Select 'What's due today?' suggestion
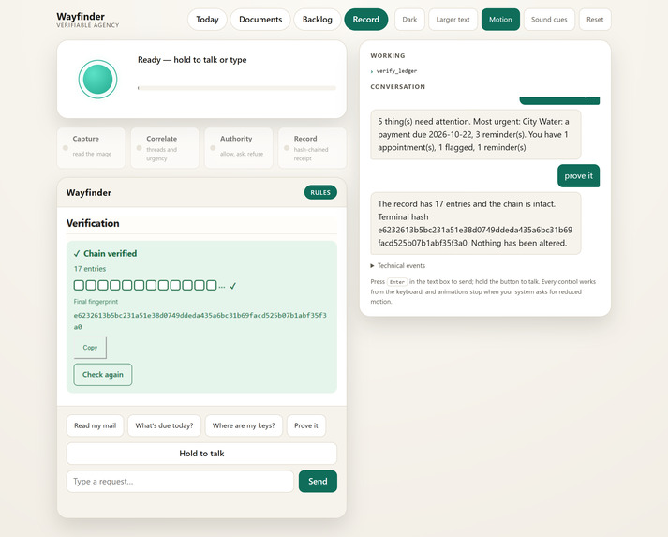668x537 pixels. pyautogui.click(x=164, y=425)
